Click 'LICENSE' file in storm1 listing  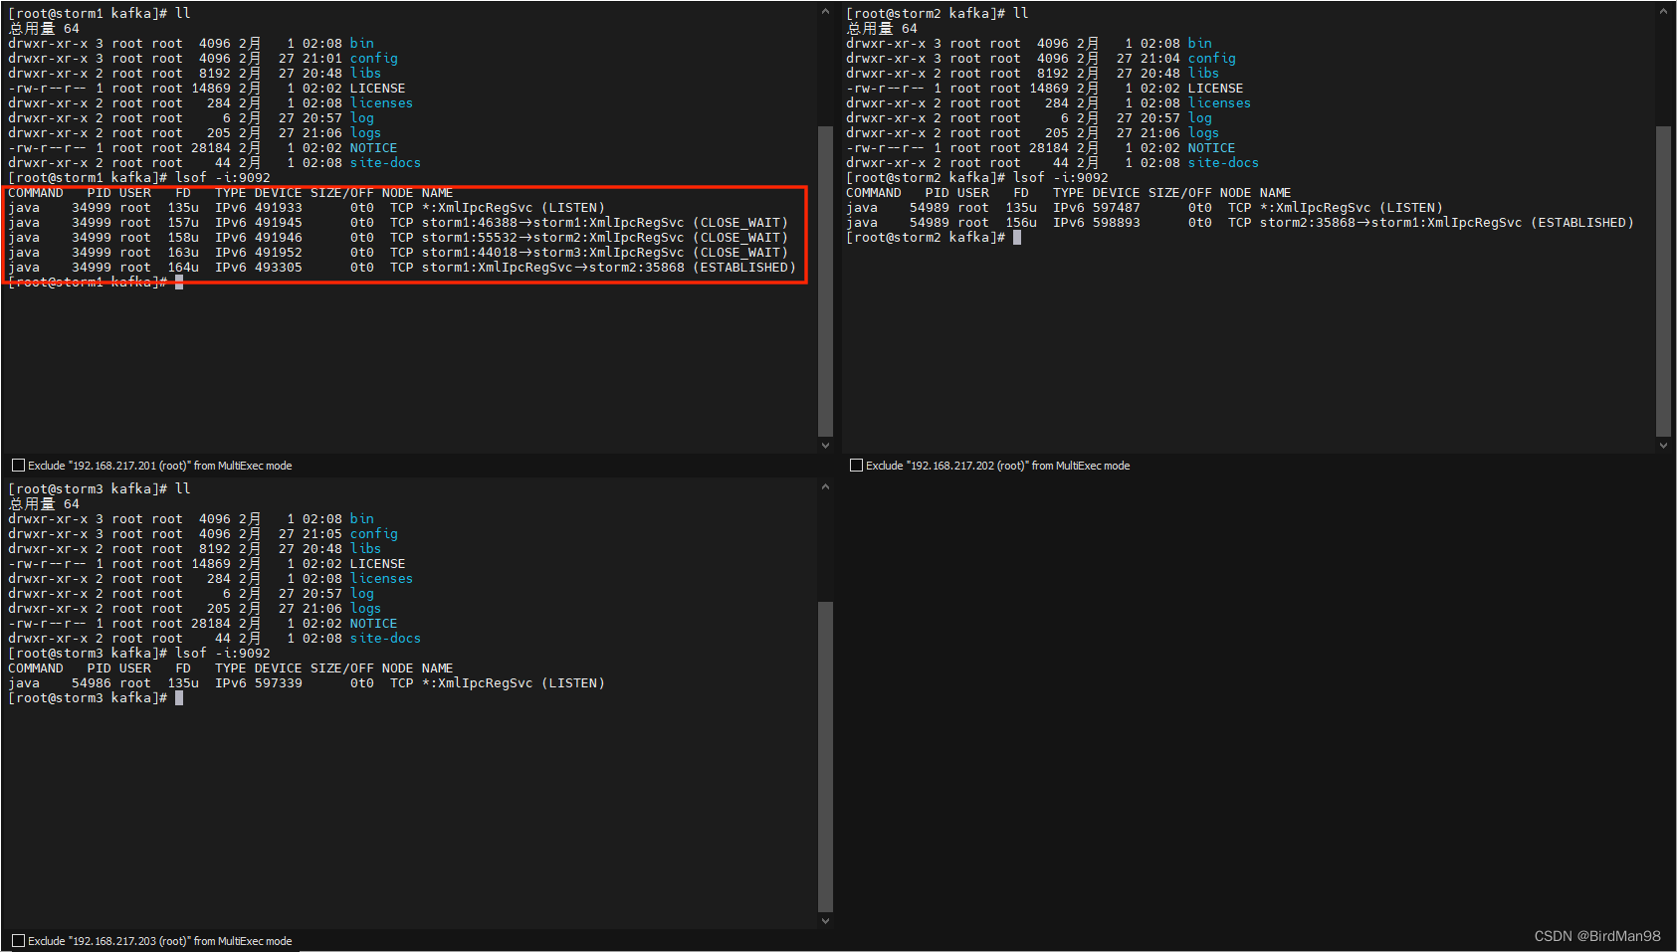point(377,89)
